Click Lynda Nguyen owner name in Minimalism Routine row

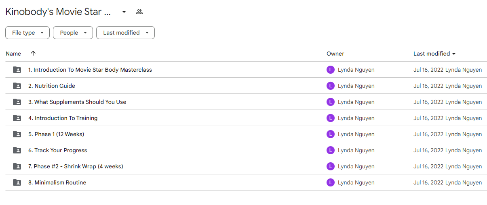(356, 182)
